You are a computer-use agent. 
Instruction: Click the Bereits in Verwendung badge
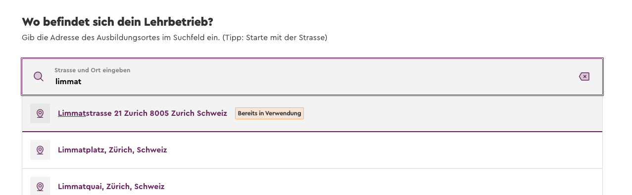point(269,113)
